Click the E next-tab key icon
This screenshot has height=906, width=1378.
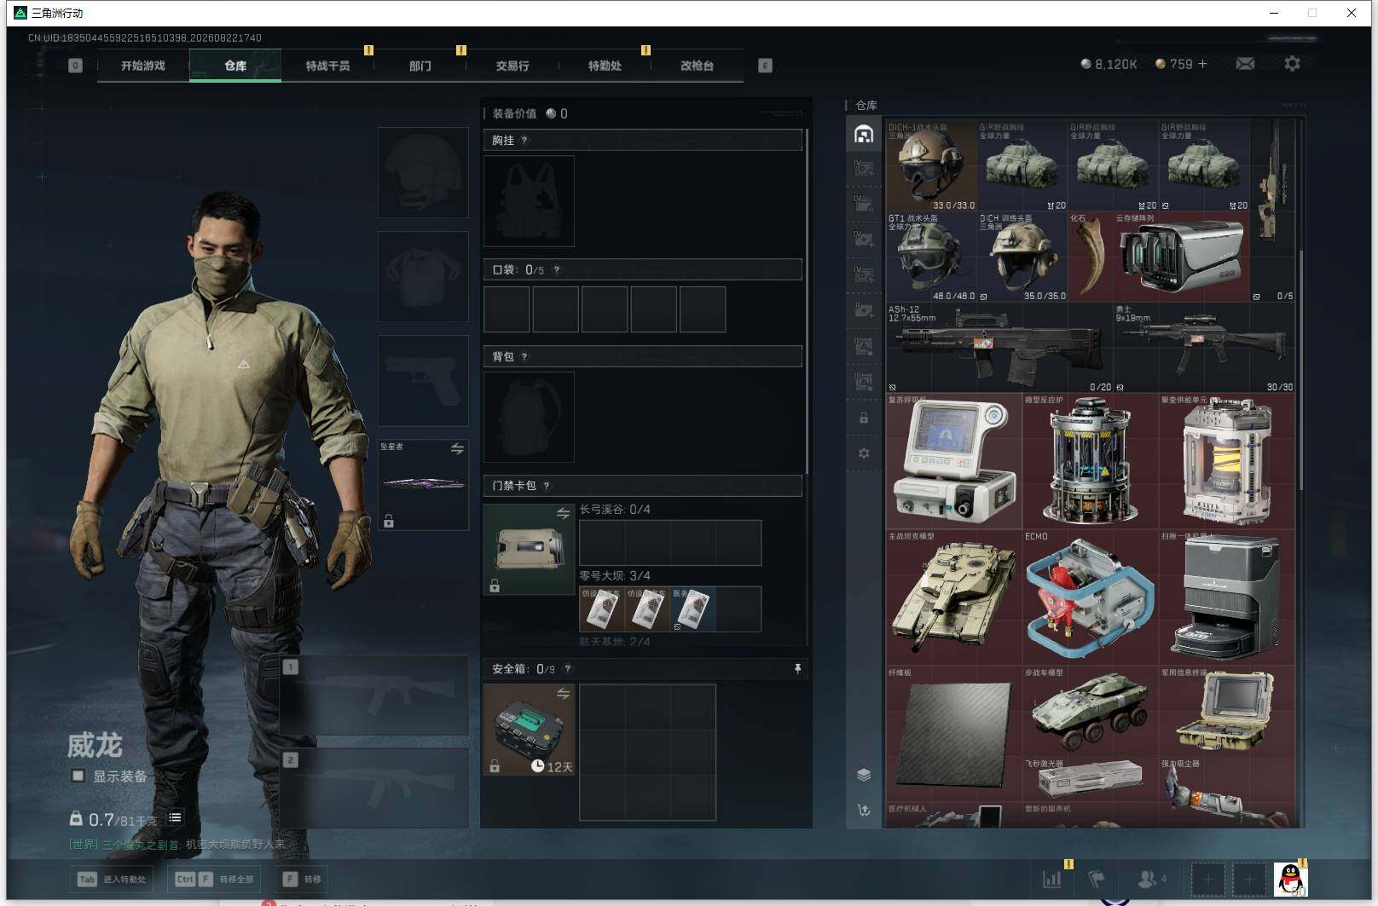pos(765,66)
